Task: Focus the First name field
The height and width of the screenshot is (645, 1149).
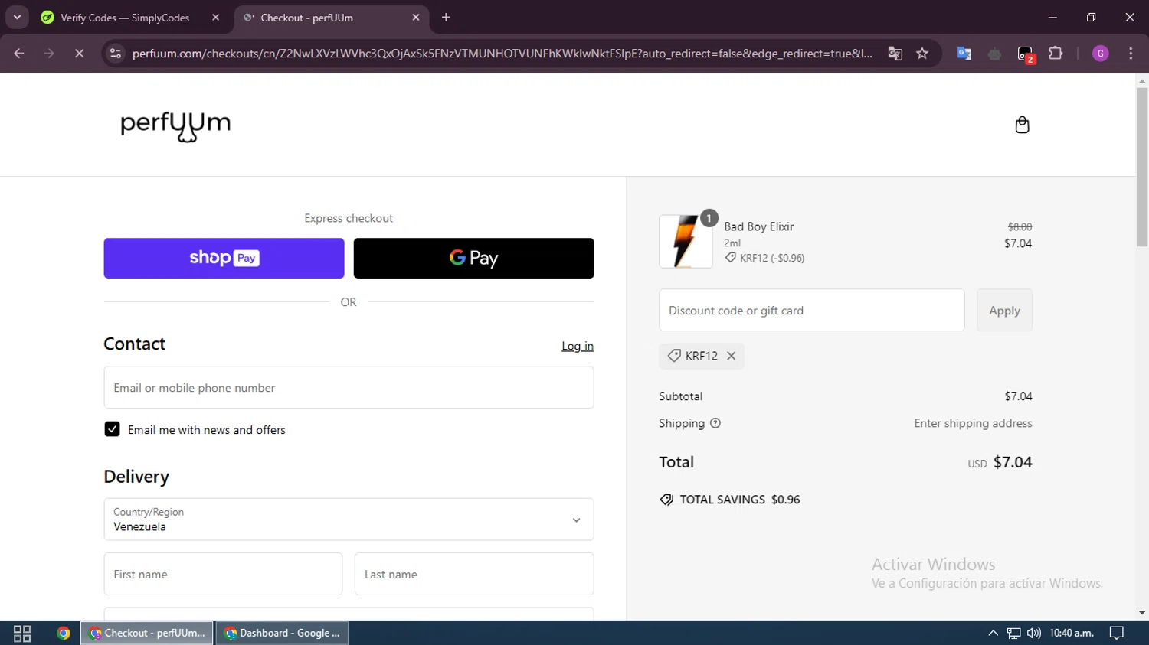Action: (x=223, y=574)
